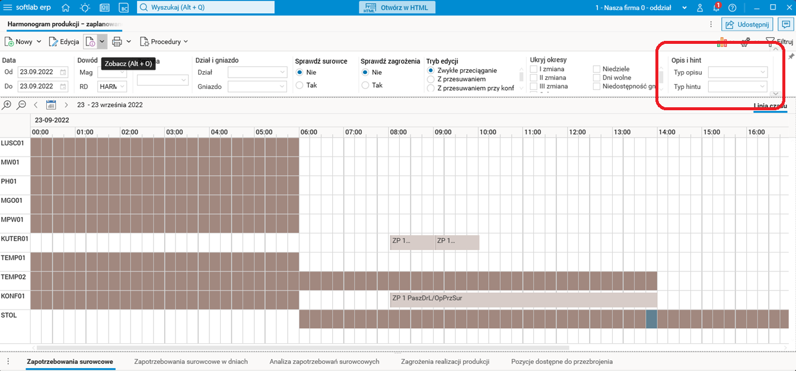796x371 pixels.
Task: Expand the print options arrow
Action: 129,41
